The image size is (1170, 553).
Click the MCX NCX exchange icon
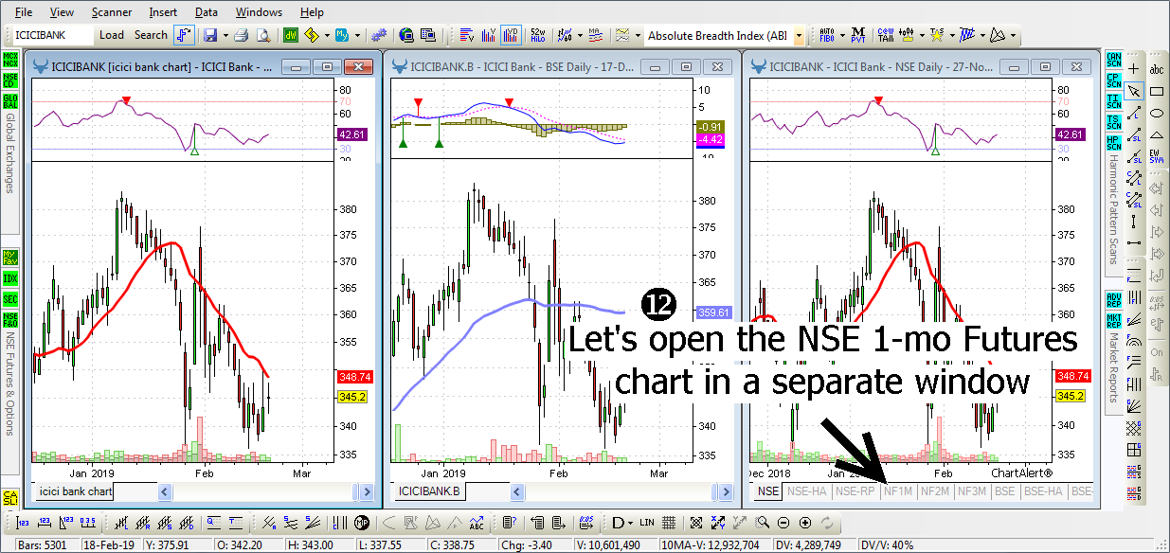point(10,60)
